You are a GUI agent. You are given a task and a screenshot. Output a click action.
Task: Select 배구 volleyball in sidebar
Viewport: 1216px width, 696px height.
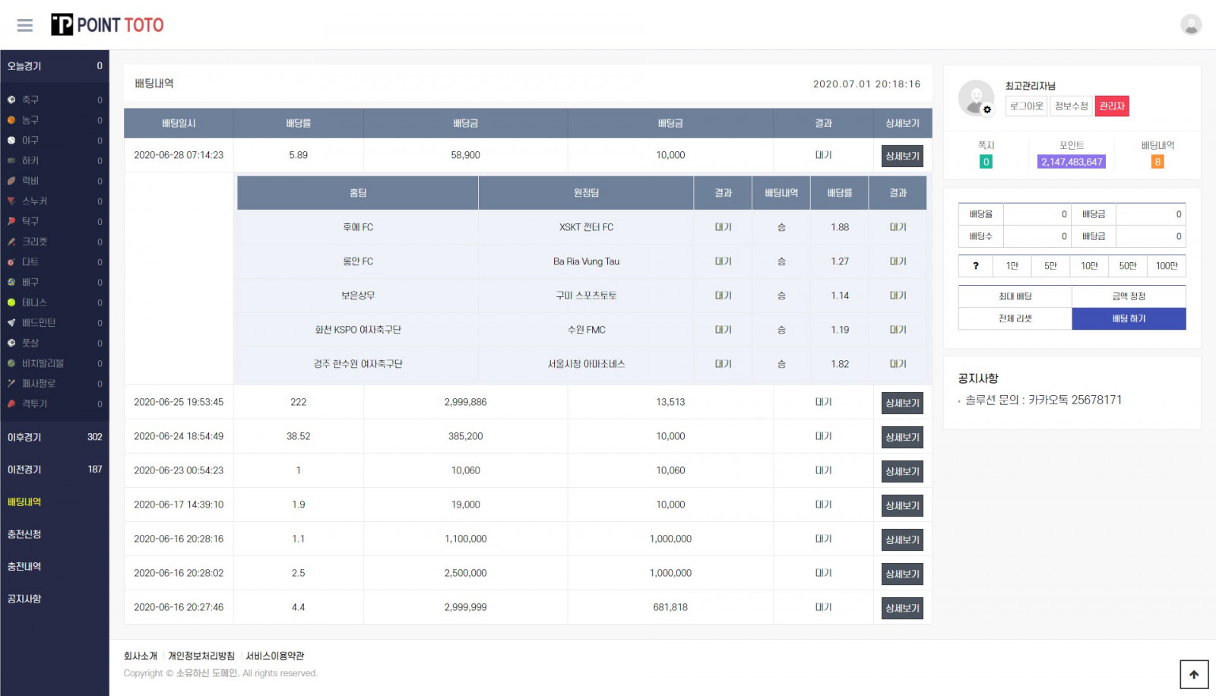[x=29, y=282]
